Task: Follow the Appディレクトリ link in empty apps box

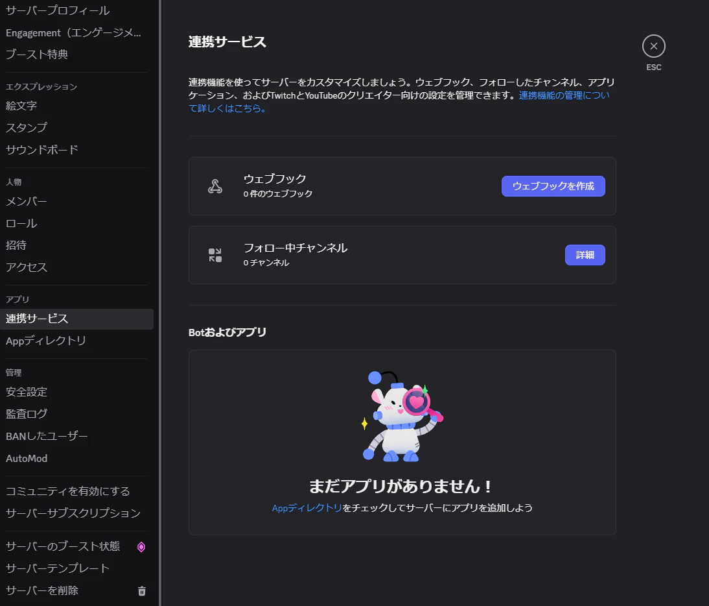Action: [307, 508]
